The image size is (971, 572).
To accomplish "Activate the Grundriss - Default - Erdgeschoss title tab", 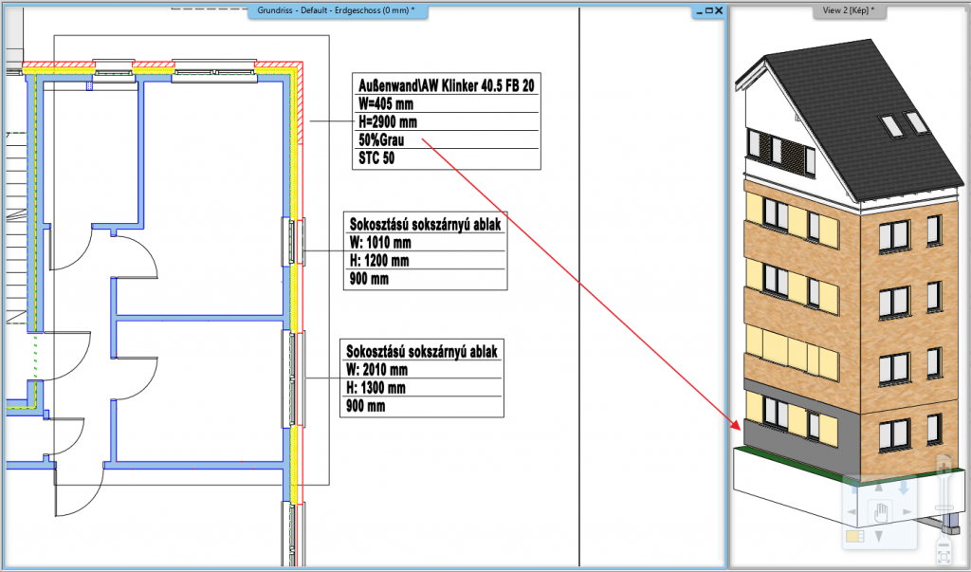I will pyautogui.click(x=337, y=10).
